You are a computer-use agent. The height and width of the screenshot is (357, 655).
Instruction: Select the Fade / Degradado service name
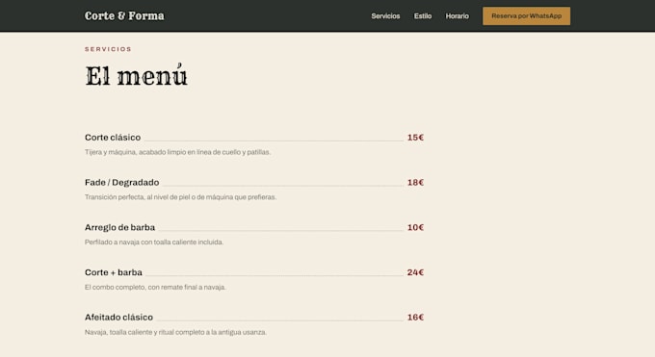coord(122,183)
